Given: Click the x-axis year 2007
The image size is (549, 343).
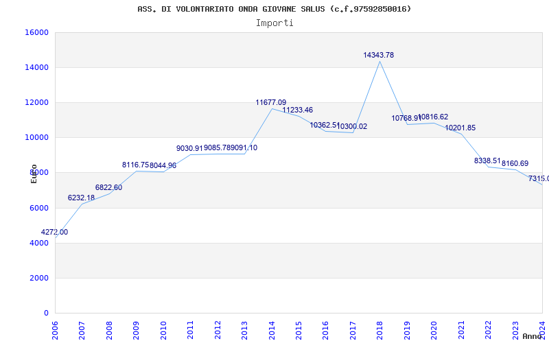Looking at the screenshot, I should click(x=82, y=330).
